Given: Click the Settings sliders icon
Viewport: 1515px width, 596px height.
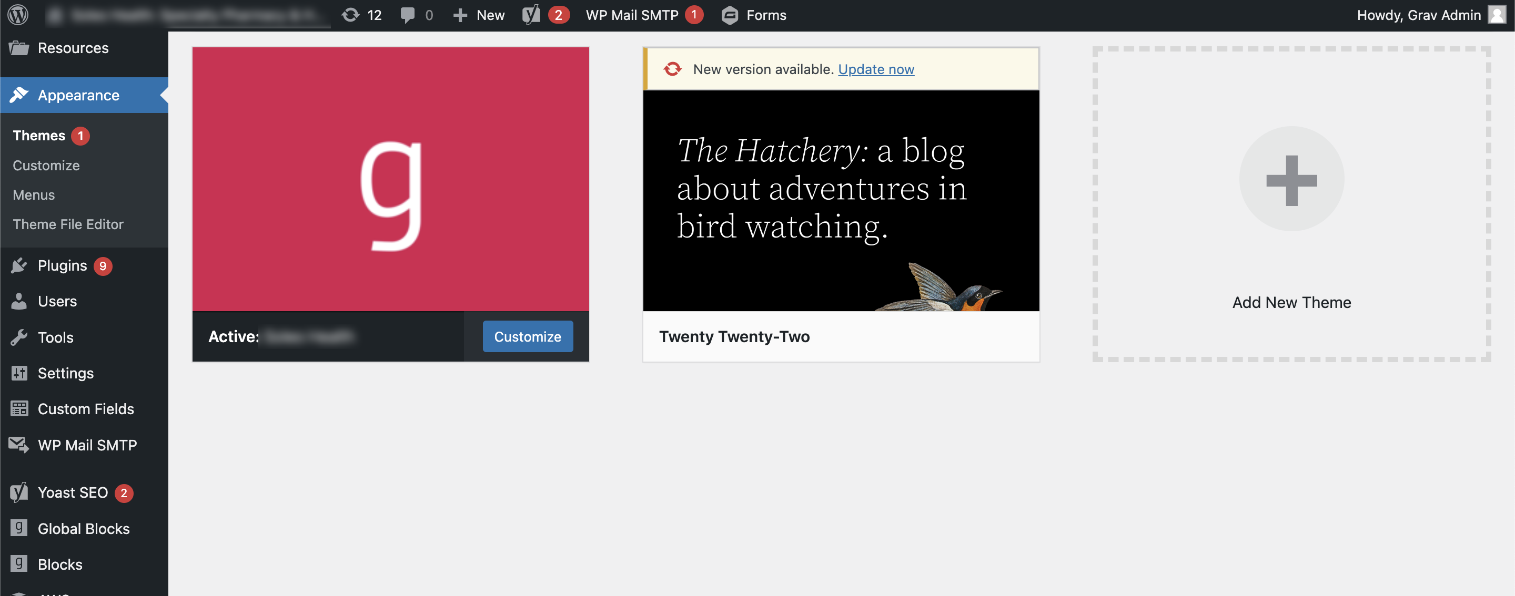Looking at the screenshot, I should point(19,373).
